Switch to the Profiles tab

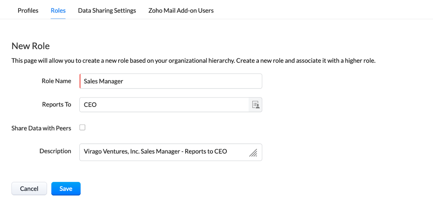click(28, 11)
